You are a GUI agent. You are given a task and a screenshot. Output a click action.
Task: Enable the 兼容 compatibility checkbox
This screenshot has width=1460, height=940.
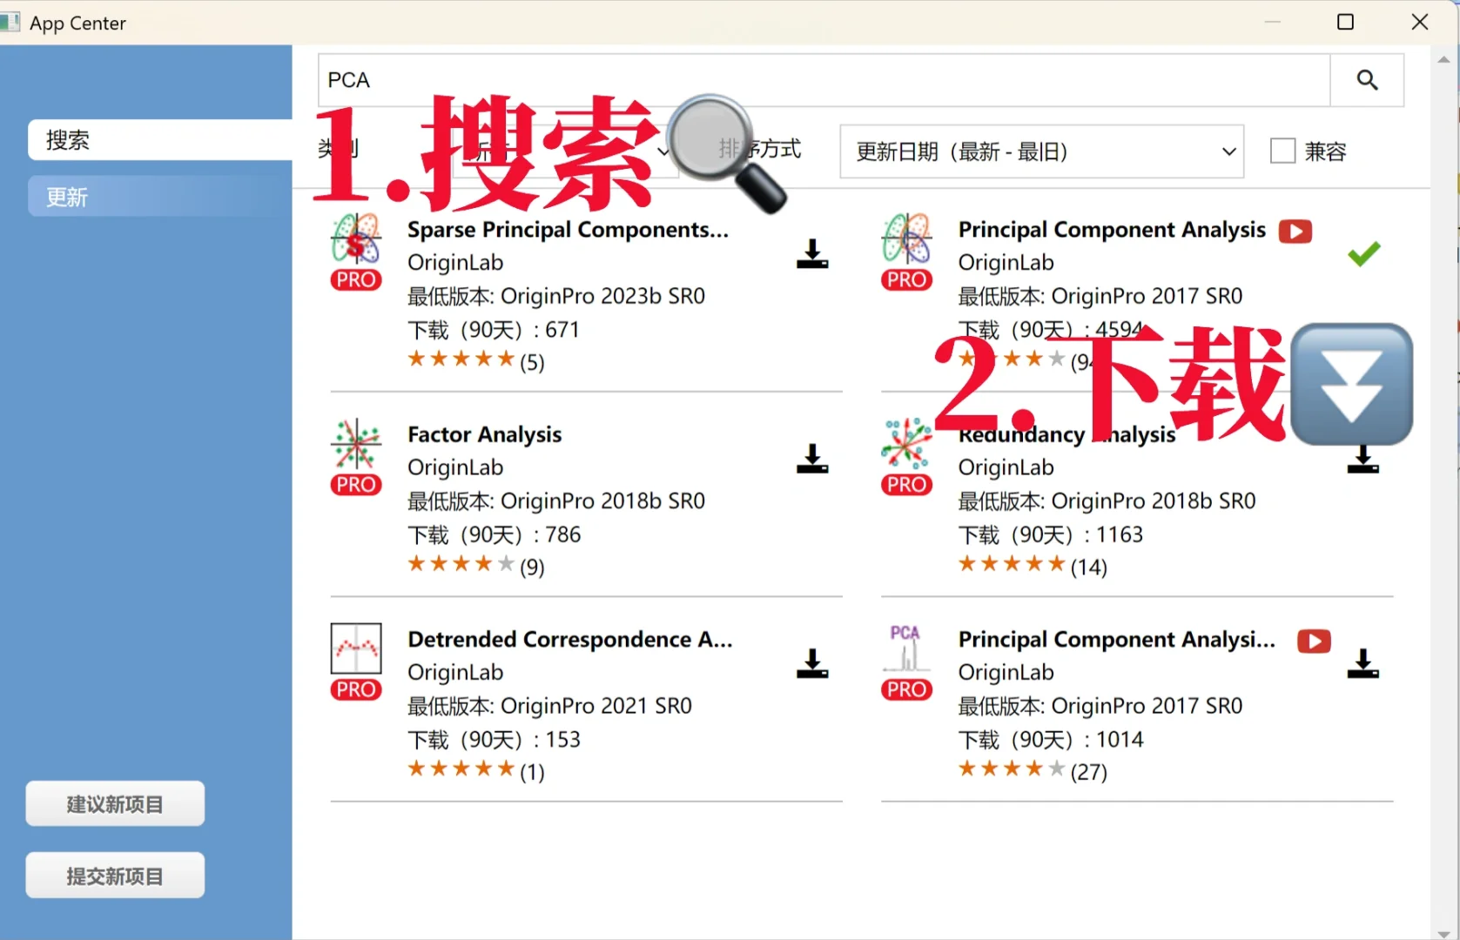pyautogui.click(x=1283, y=150)
